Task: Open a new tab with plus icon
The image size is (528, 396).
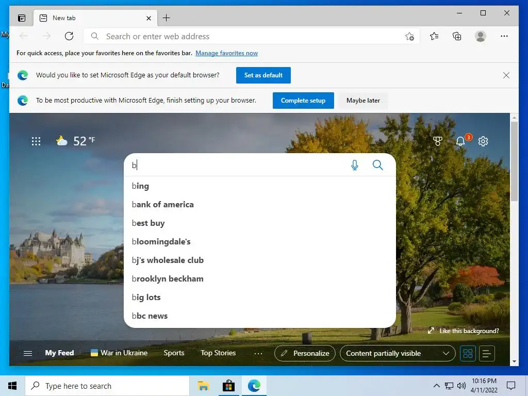Action: 167,18
